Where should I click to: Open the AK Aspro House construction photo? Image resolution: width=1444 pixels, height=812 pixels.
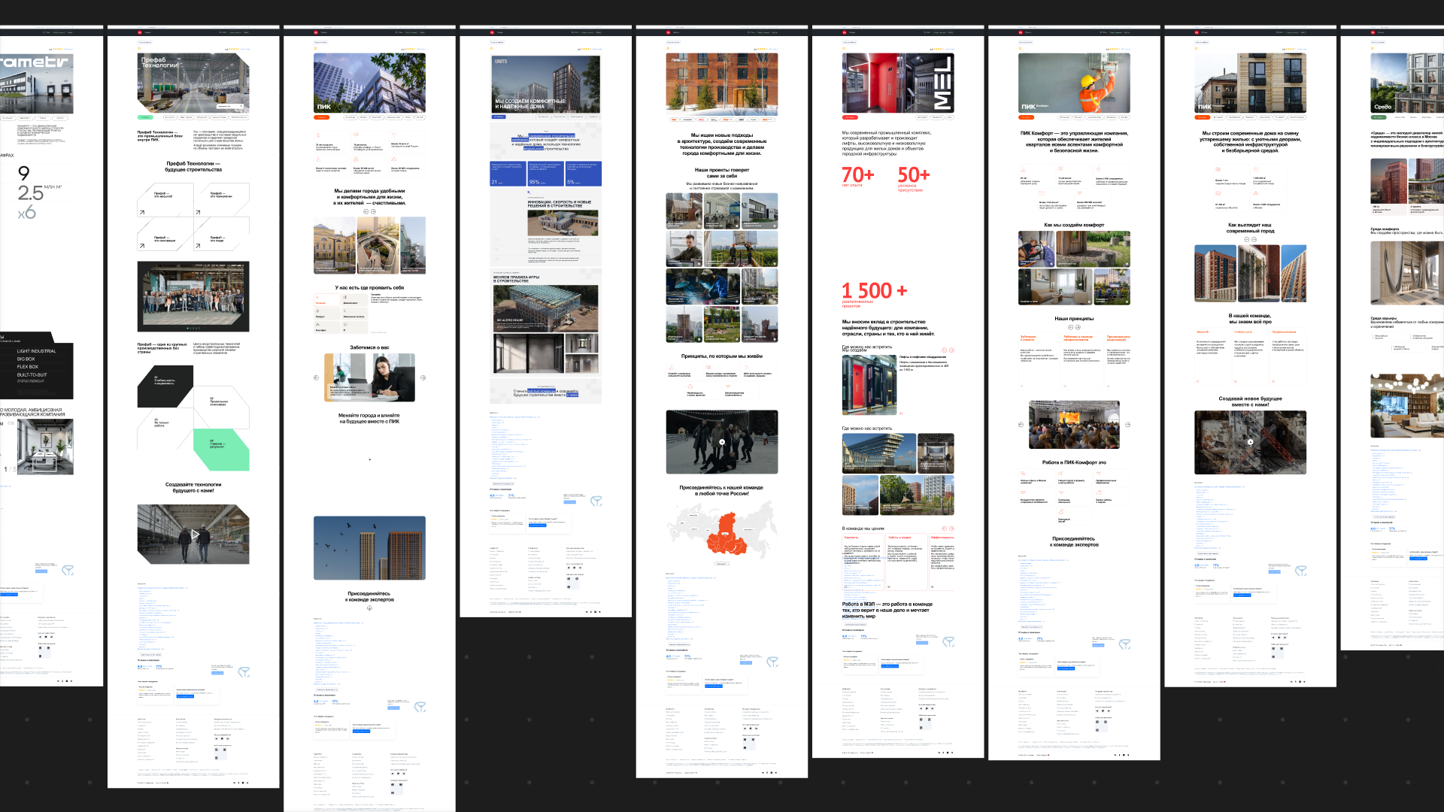coord(545,308)
